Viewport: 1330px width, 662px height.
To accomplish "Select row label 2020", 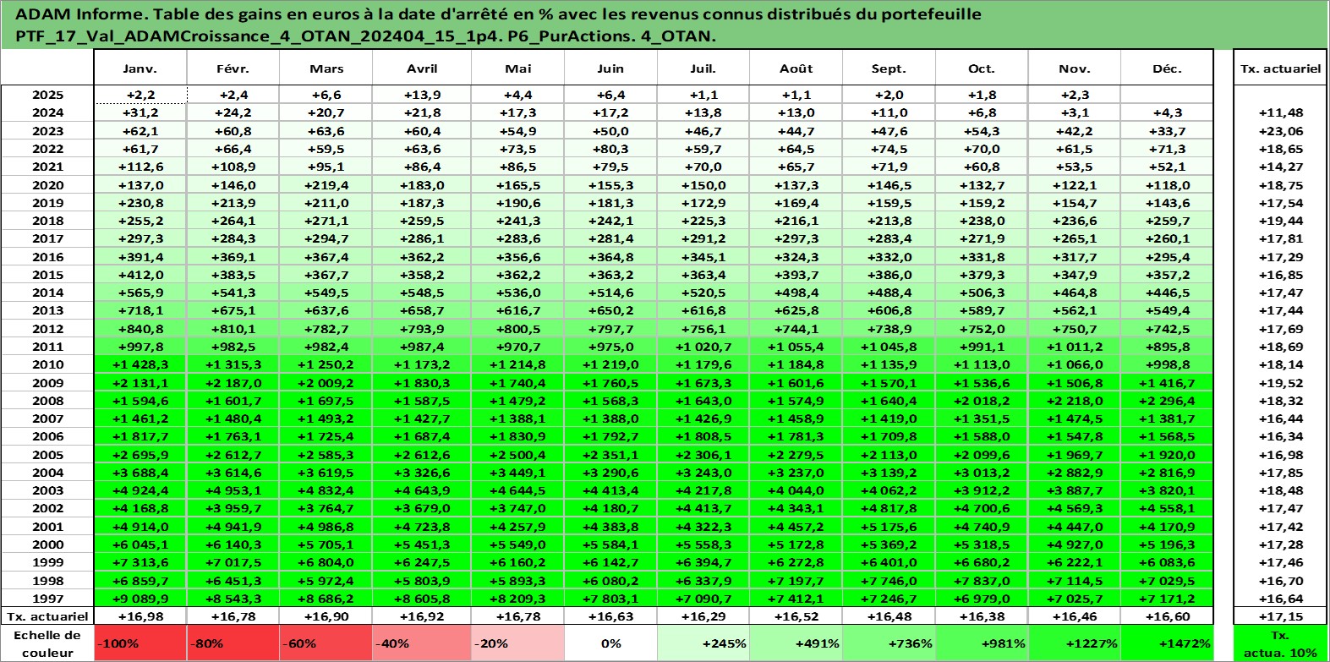I will point(47,184).
